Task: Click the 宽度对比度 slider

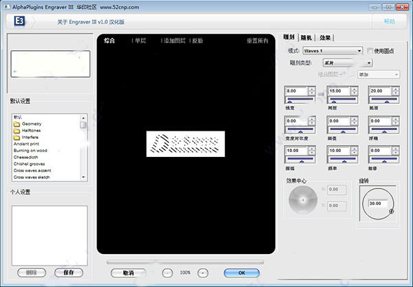Action: [x=300, y=130]
